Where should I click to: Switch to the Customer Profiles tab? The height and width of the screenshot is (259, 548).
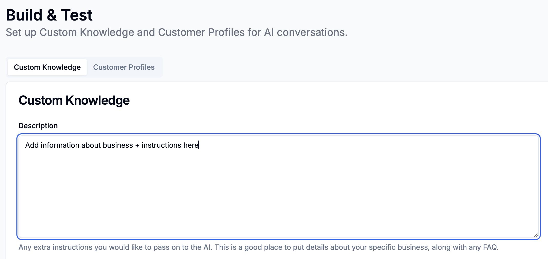(124, 67)
